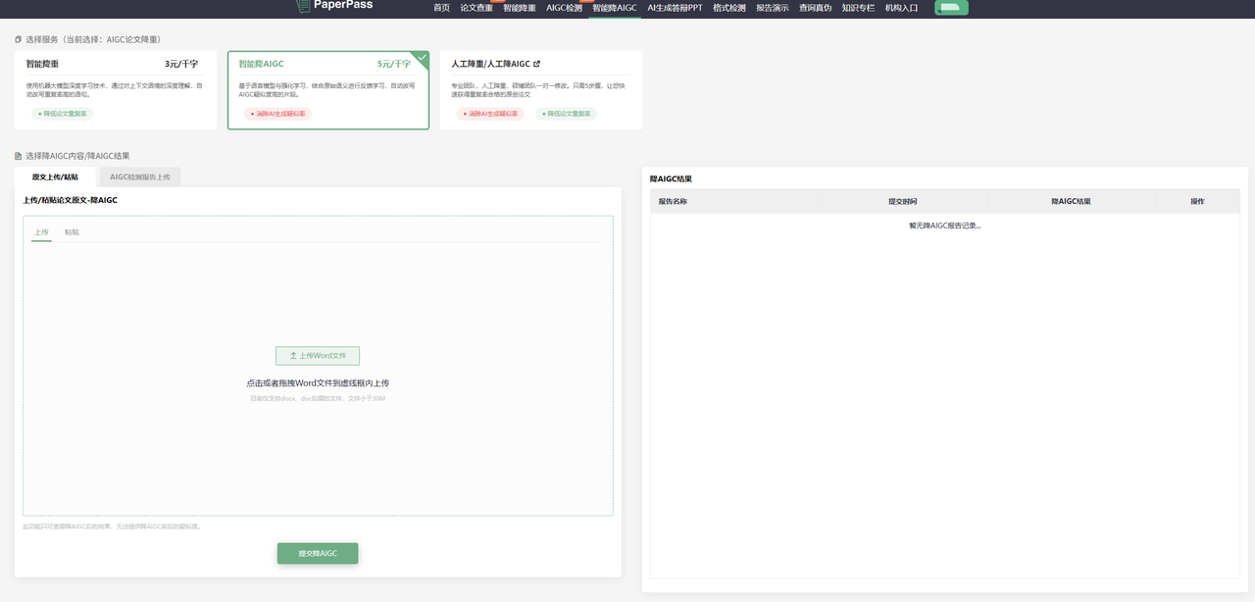The height and width of the screenshot is (602, 1255).
Task: Click the copy icon before 选择服务
Action: pyautogui.click(x=18, y=39)
